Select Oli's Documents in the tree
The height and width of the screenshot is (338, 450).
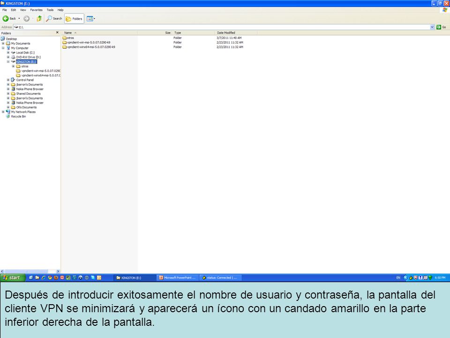point(26,107)
